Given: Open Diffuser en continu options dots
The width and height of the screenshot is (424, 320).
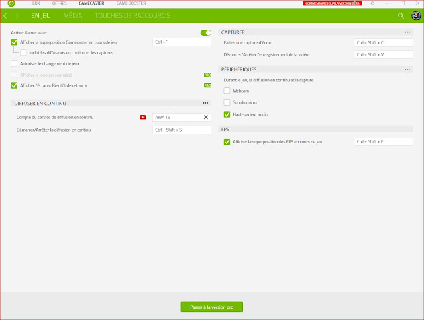Looking at the screenshot, I should 205,103.
